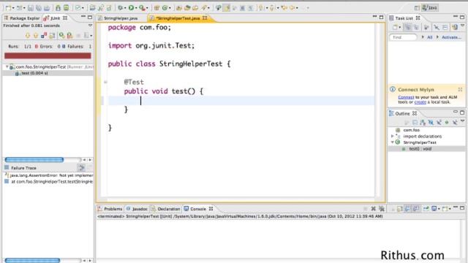The height and width of the screenshot is (263, 468).
Task: Click Activate... link in Task List
Action: [x=451, y=37]
